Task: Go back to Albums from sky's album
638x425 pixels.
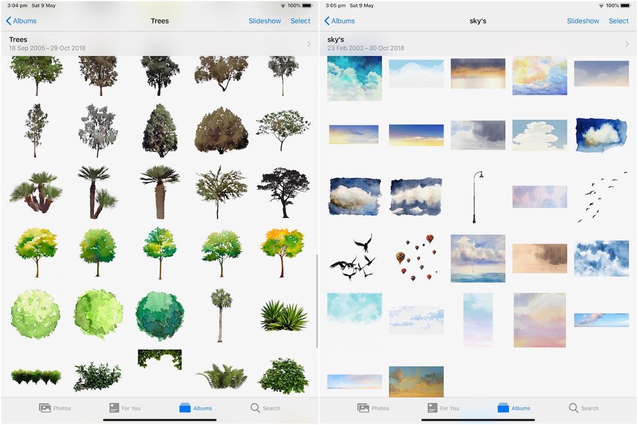Action: click(340, 21)
